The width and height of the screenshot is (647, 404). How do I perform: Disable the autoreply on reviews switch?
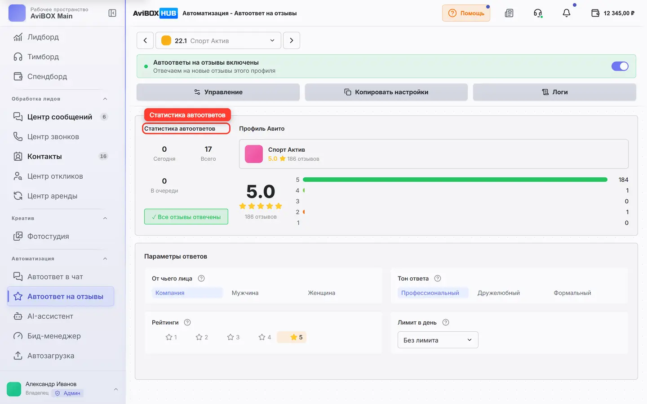pos(620,66)
